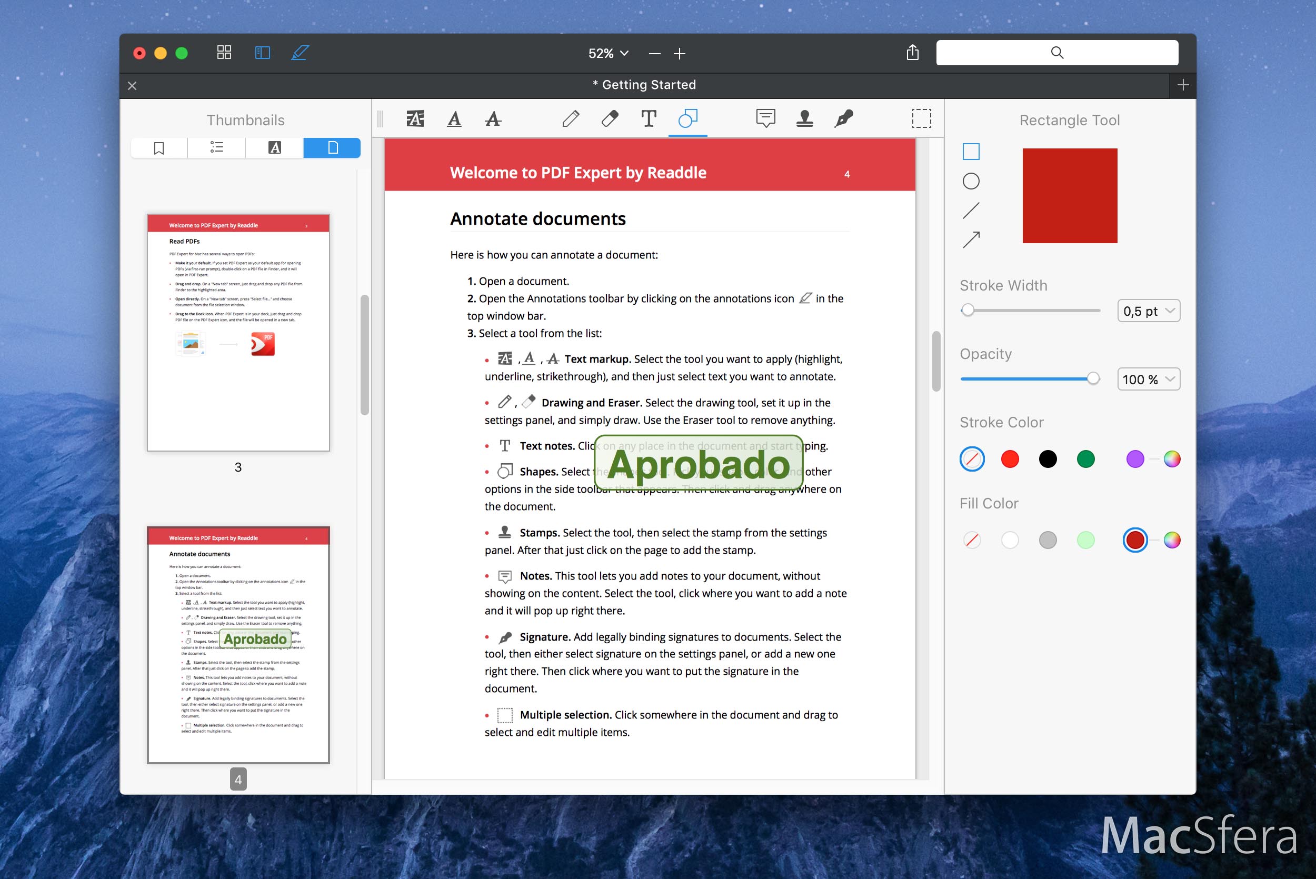The width and height of the screenshot is (1316, 879).
Task: Choose the rectangle shape option
Action: point(971,152)
